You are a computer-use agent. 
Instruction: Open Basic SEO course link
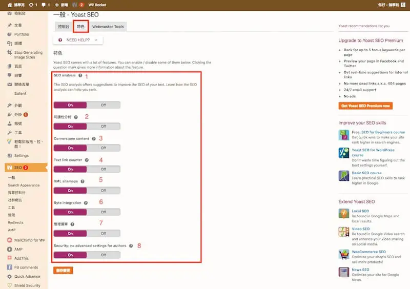click(366, 173)
